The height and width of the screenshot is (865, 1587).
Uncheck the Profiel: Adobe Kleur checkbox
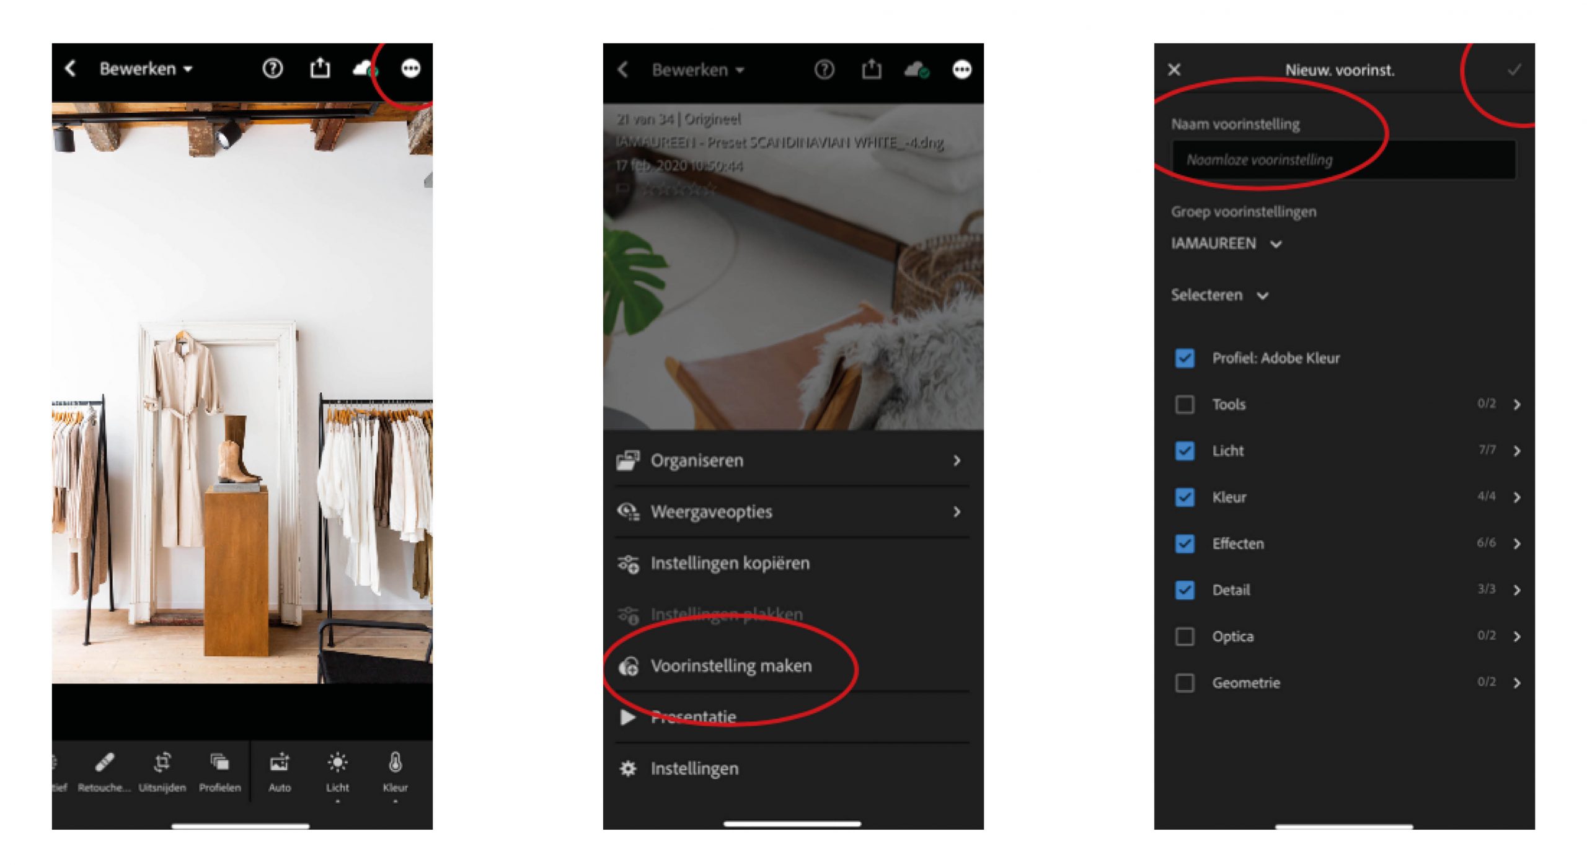click(x=1185, y=358)
